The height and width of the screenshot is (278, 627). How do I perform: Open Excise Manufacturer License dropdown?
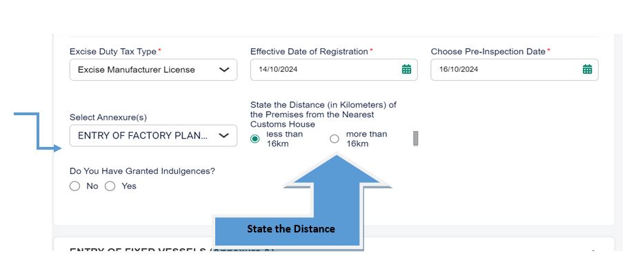pyautogui.click(x=153, y=70)
